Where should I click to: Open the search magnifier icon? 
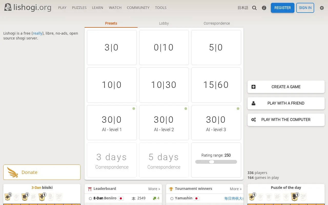point(254,8)
